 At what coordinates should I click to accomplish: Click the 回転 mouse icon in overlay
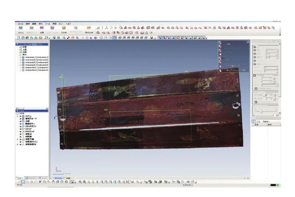point(220,44)
